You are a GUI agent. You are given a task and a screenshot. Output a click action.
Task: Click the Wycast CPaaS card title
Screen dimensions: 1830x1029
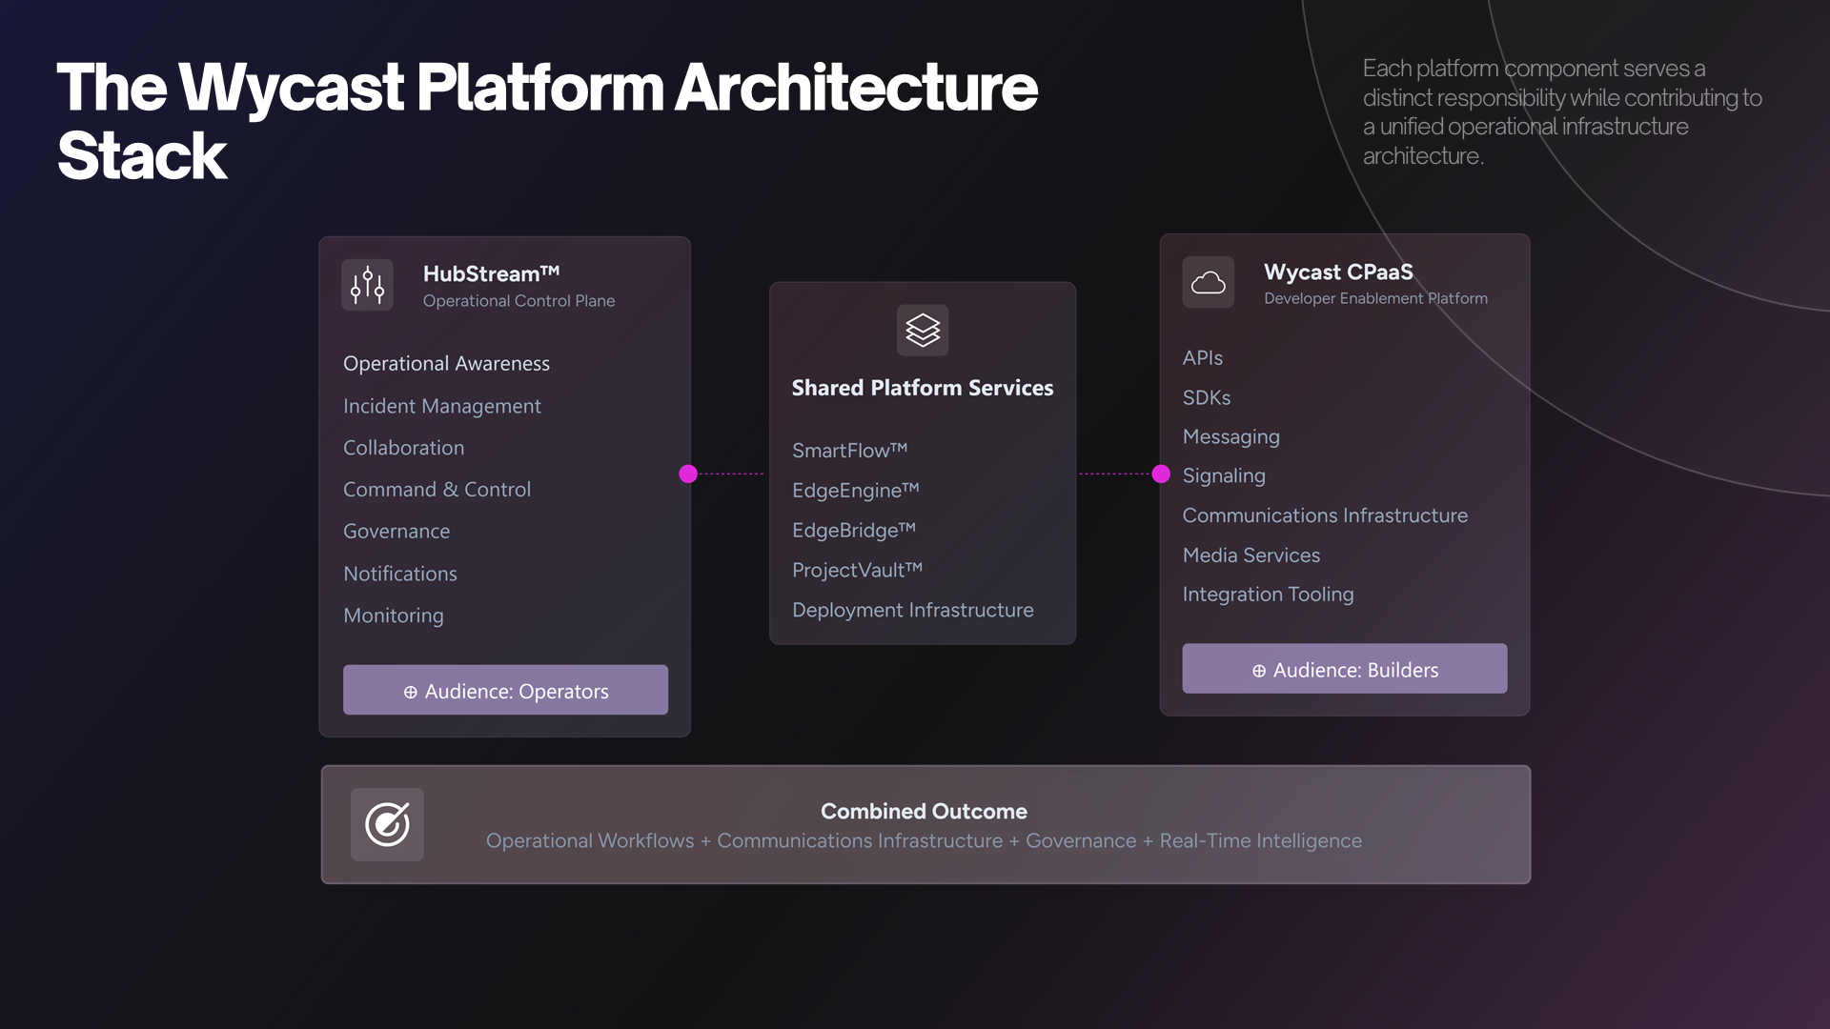(1338, 272)
